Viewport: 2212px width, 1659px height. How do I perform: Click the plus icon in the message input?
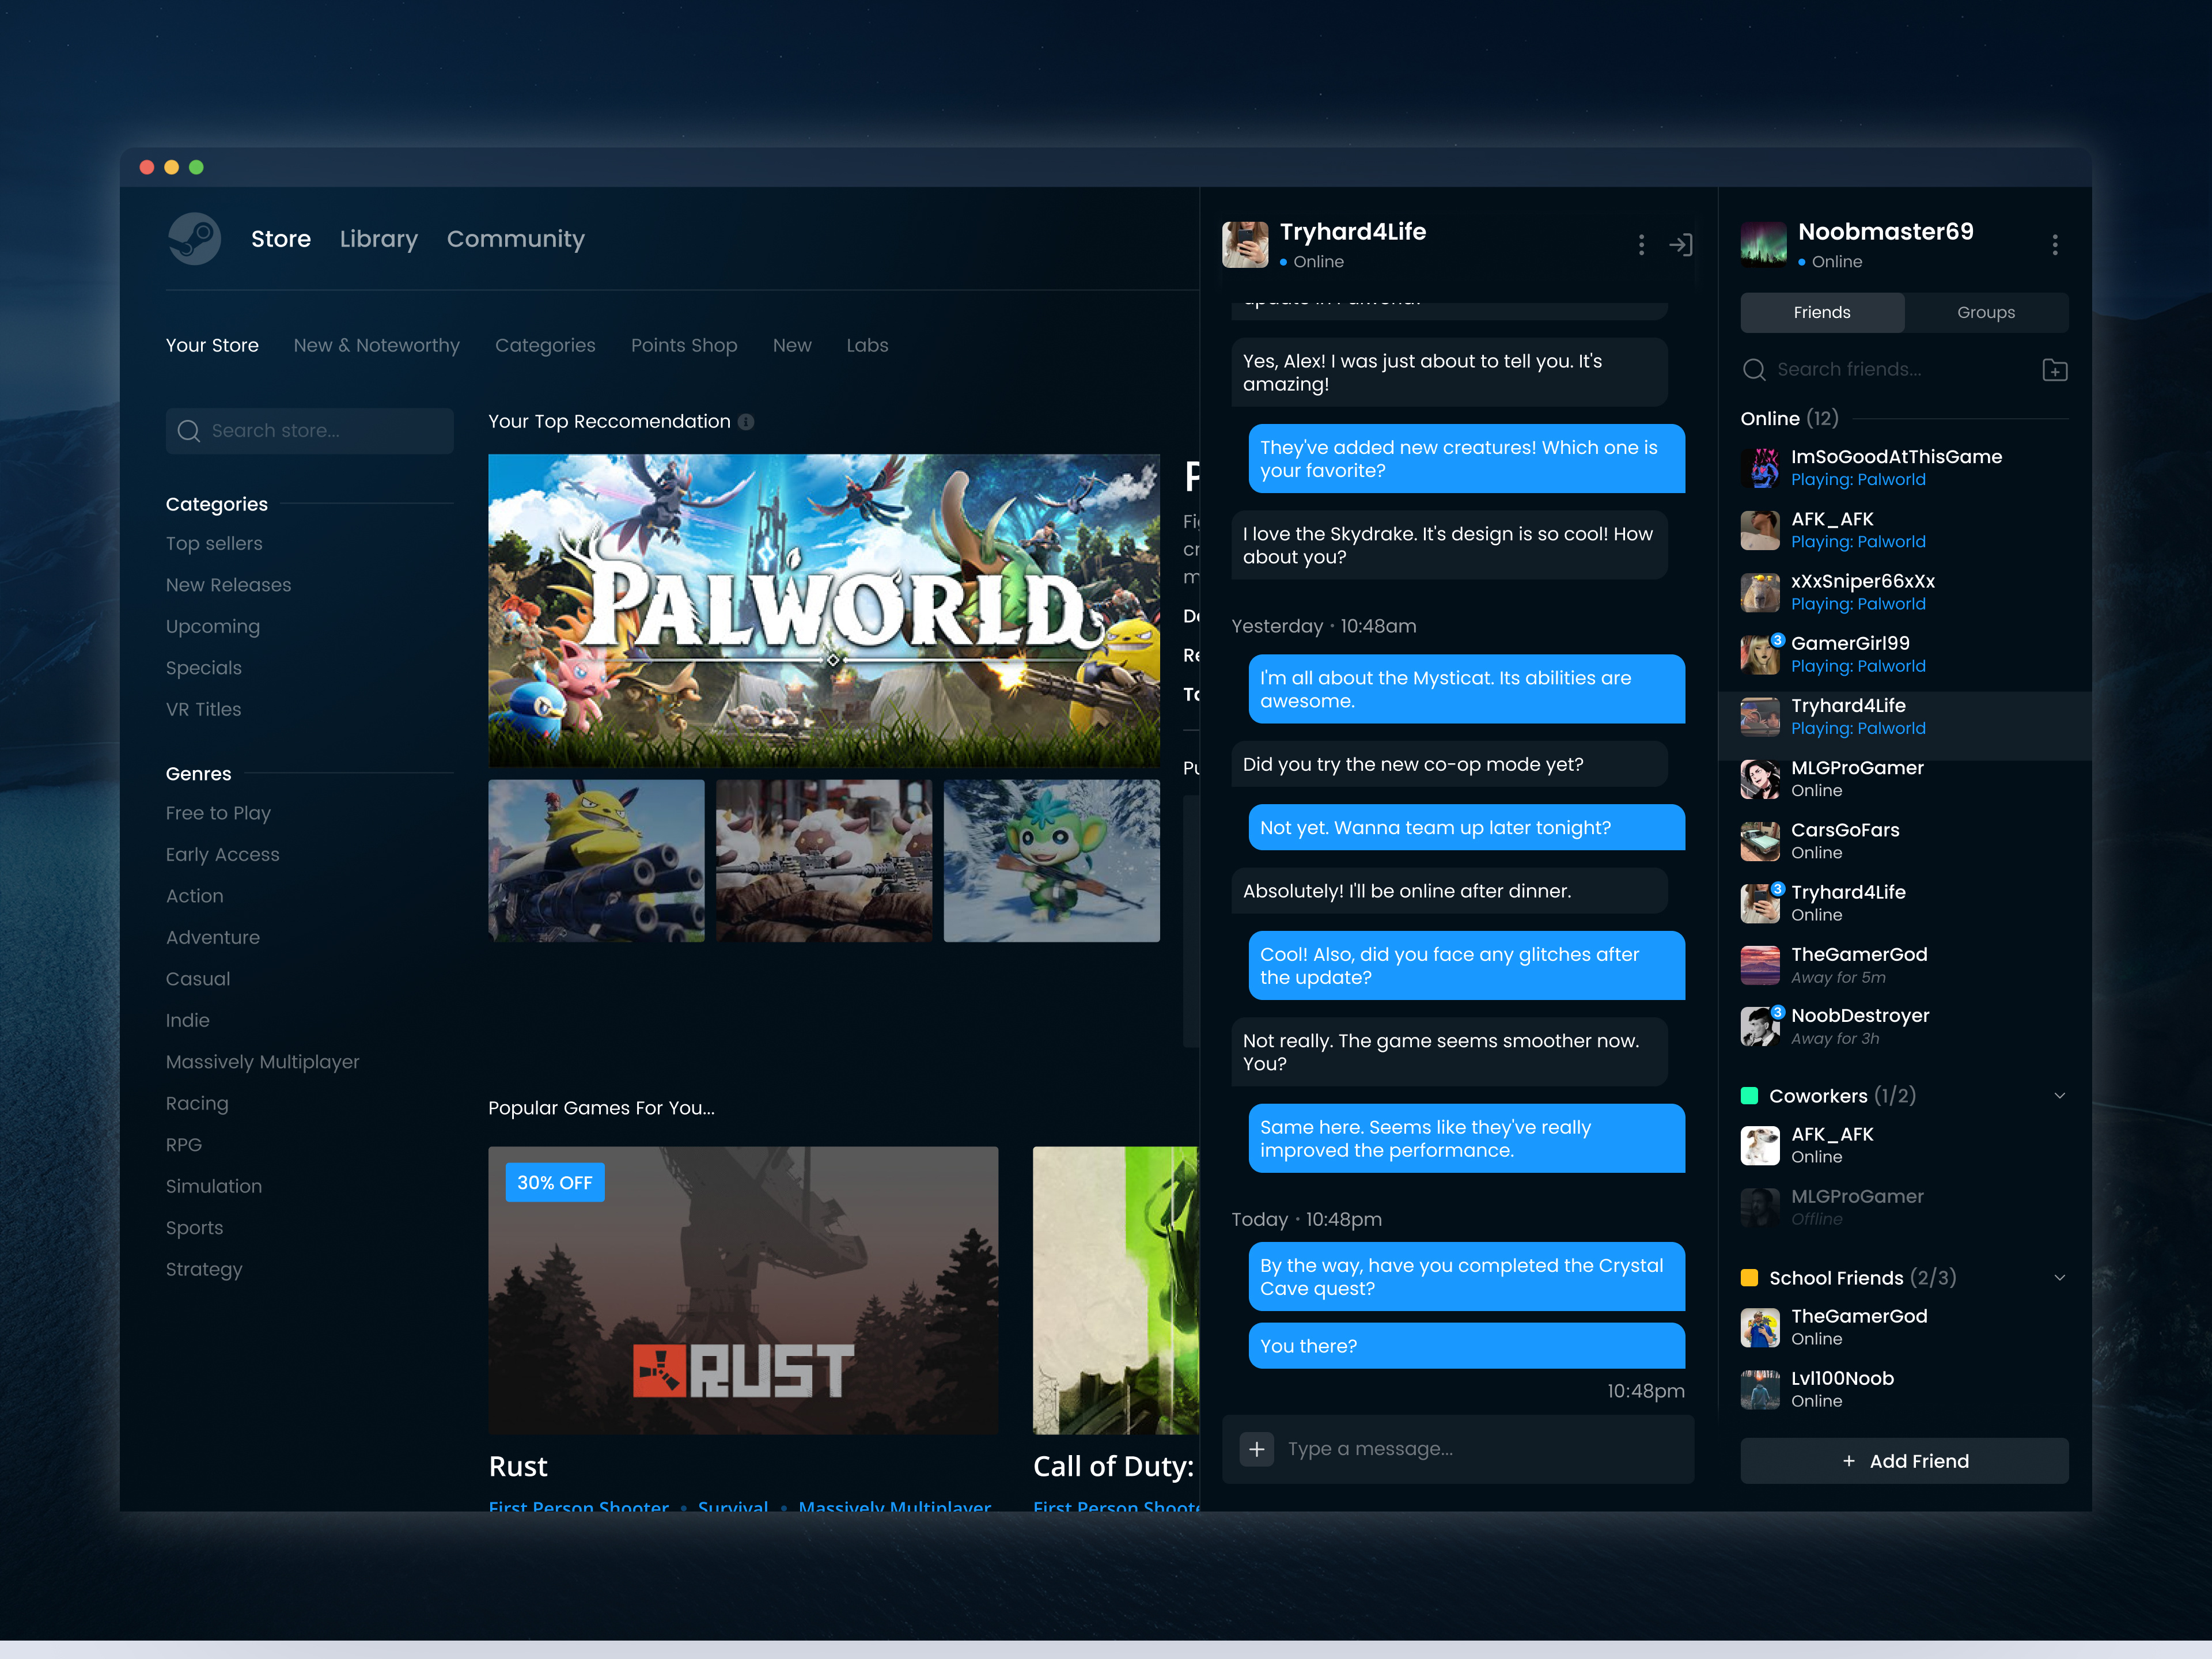[1257, 1448]
